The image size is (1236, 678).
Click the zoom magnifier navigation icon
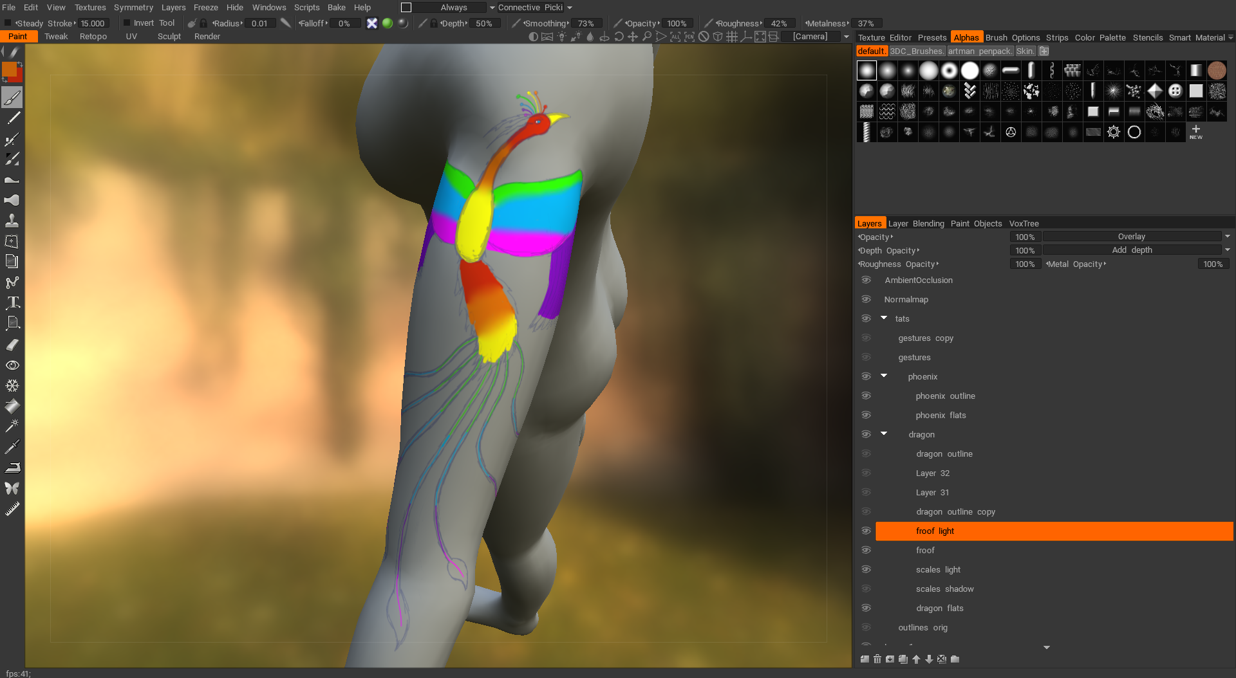[x=647, y=37]
